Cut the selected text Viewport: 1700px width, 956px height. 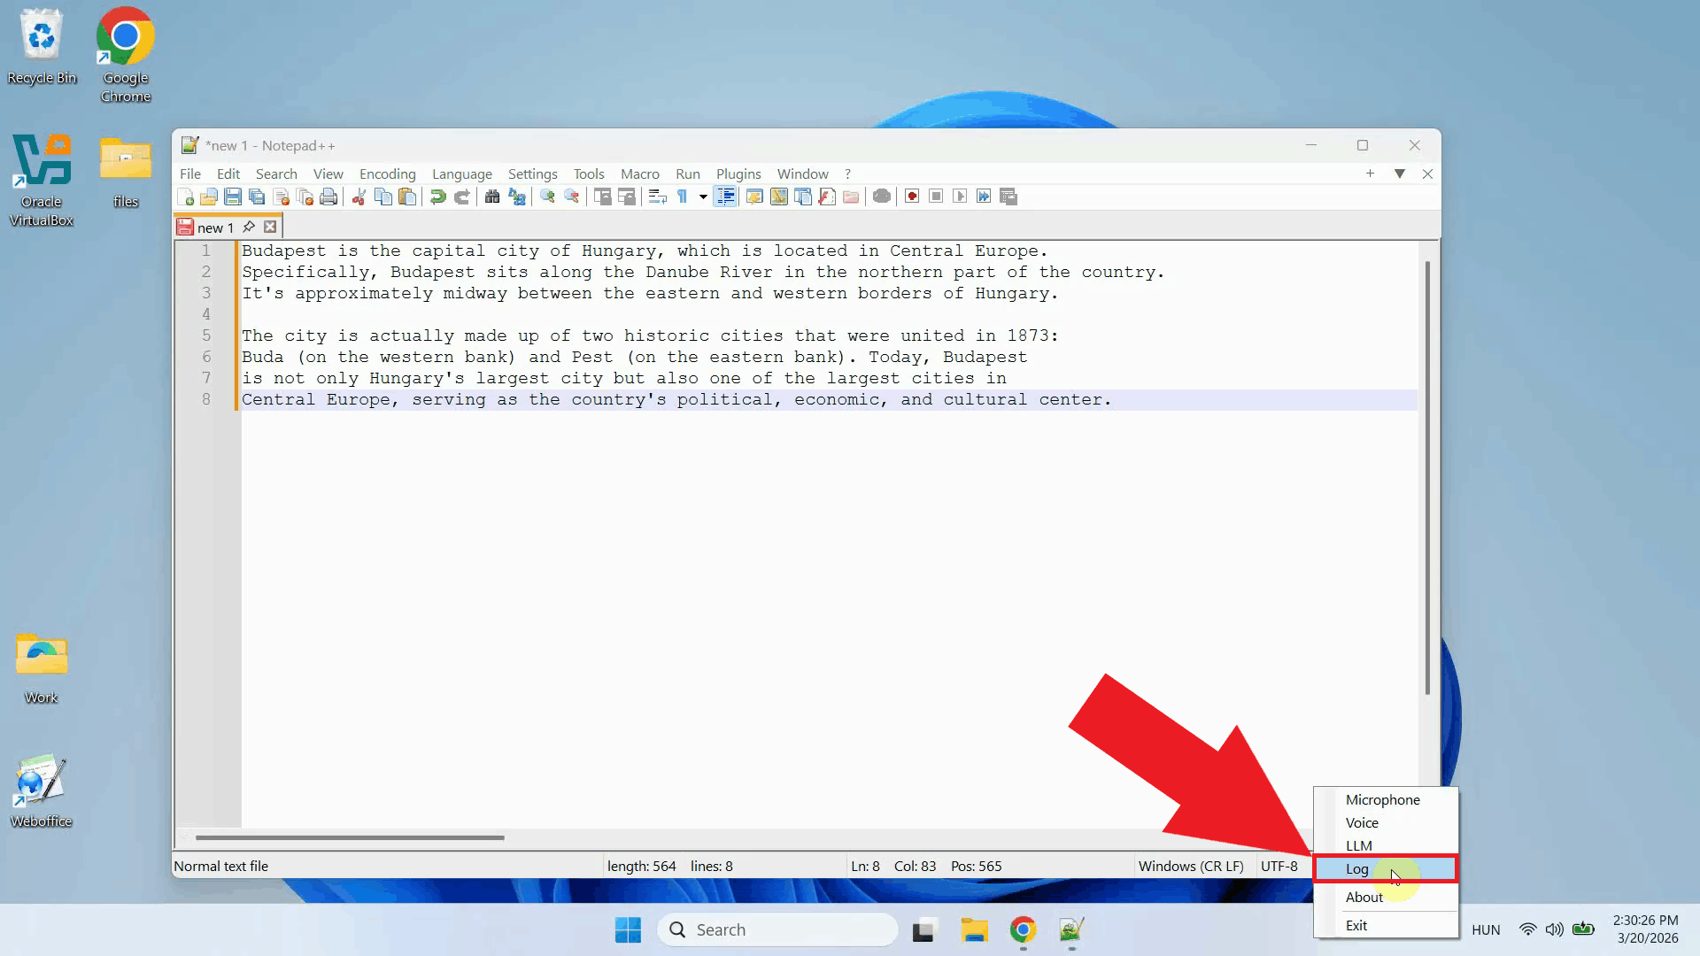click(359, 197)
